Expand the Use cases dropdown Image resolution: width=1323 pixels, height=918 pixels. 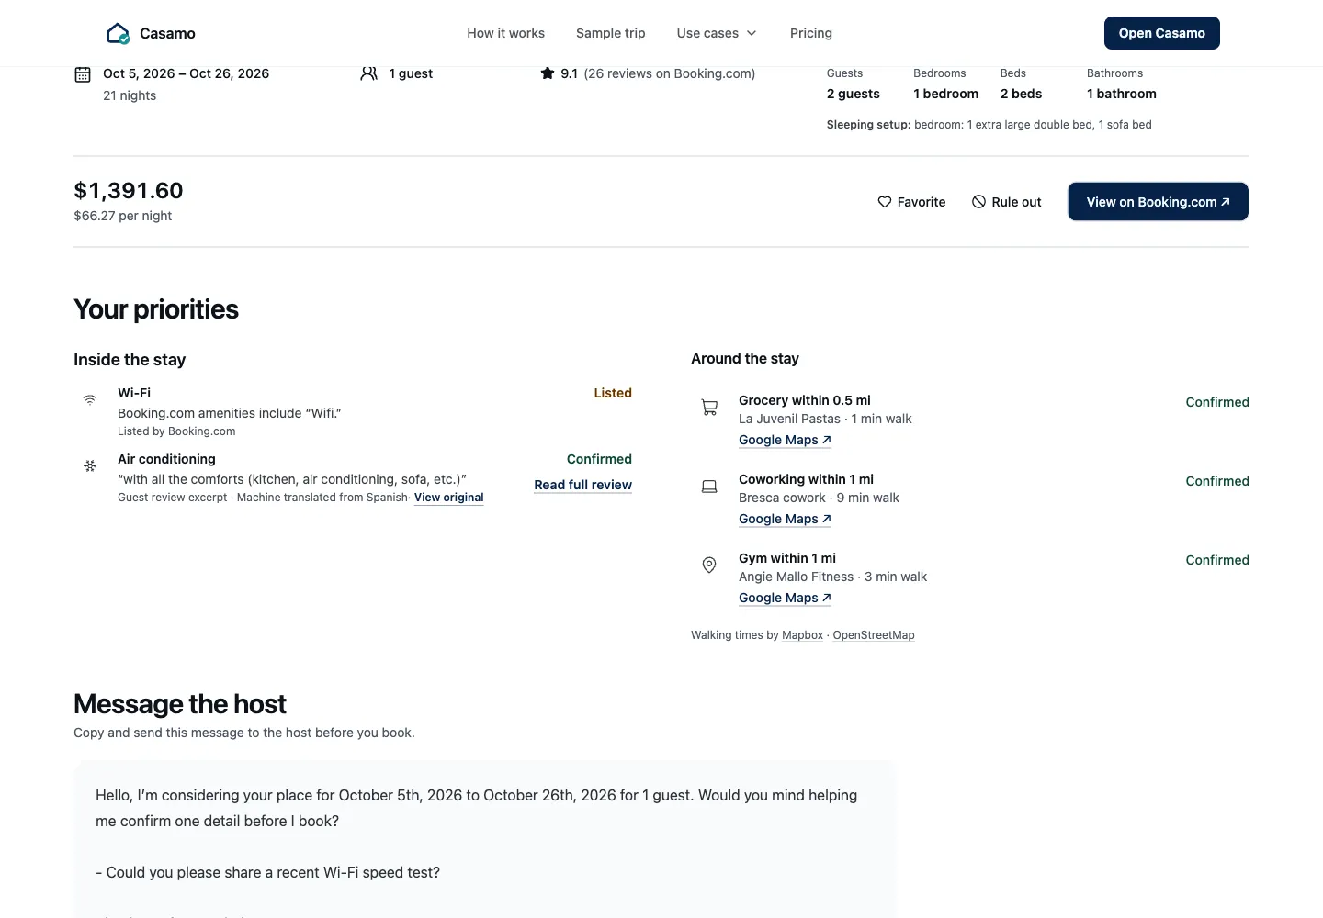click(x=717, y=33)
